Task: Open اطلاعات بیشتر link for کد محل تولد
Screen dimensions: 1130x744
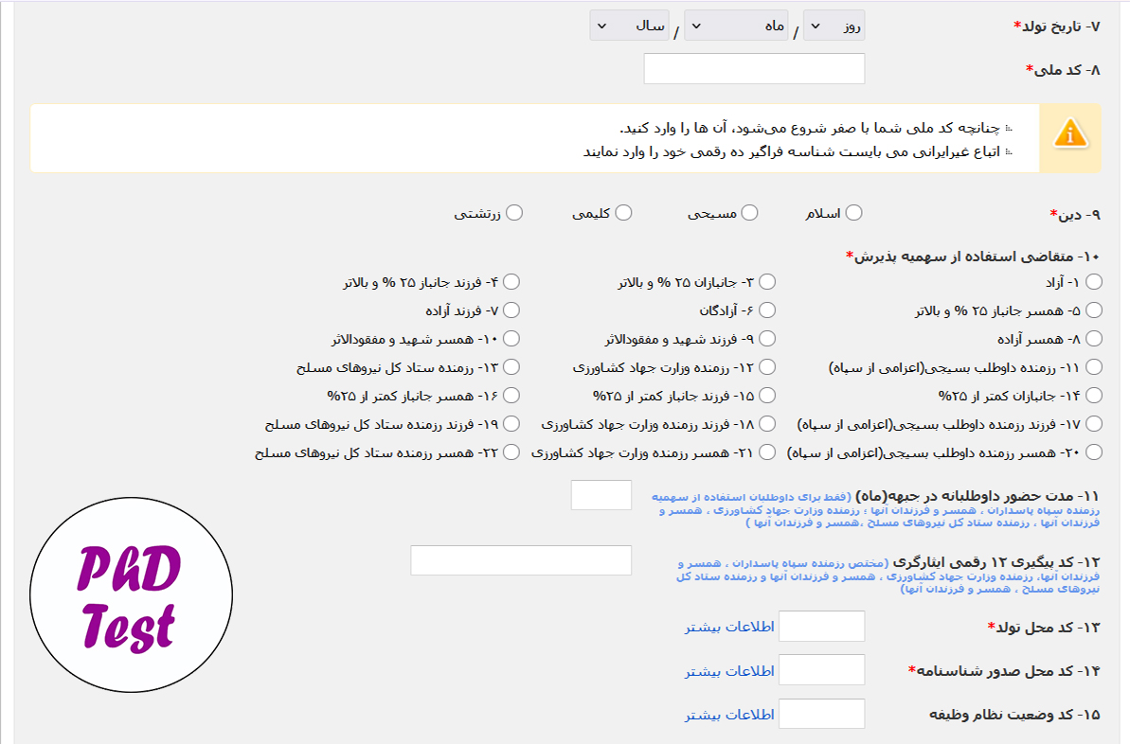Action: pyautogui.click(x=729, y=627)
